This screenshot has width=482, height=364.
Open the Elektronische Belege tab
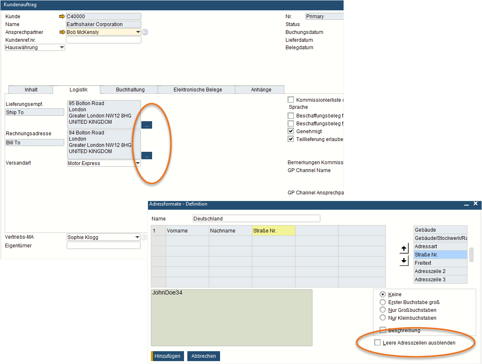196,89
